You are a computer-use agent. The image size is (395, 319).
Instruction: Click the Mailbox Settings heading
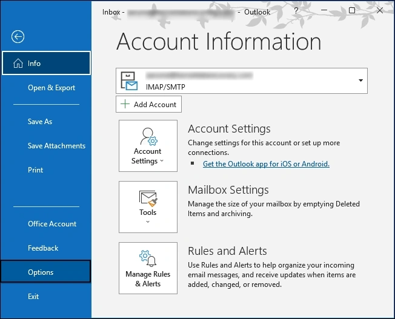[228, 190]
